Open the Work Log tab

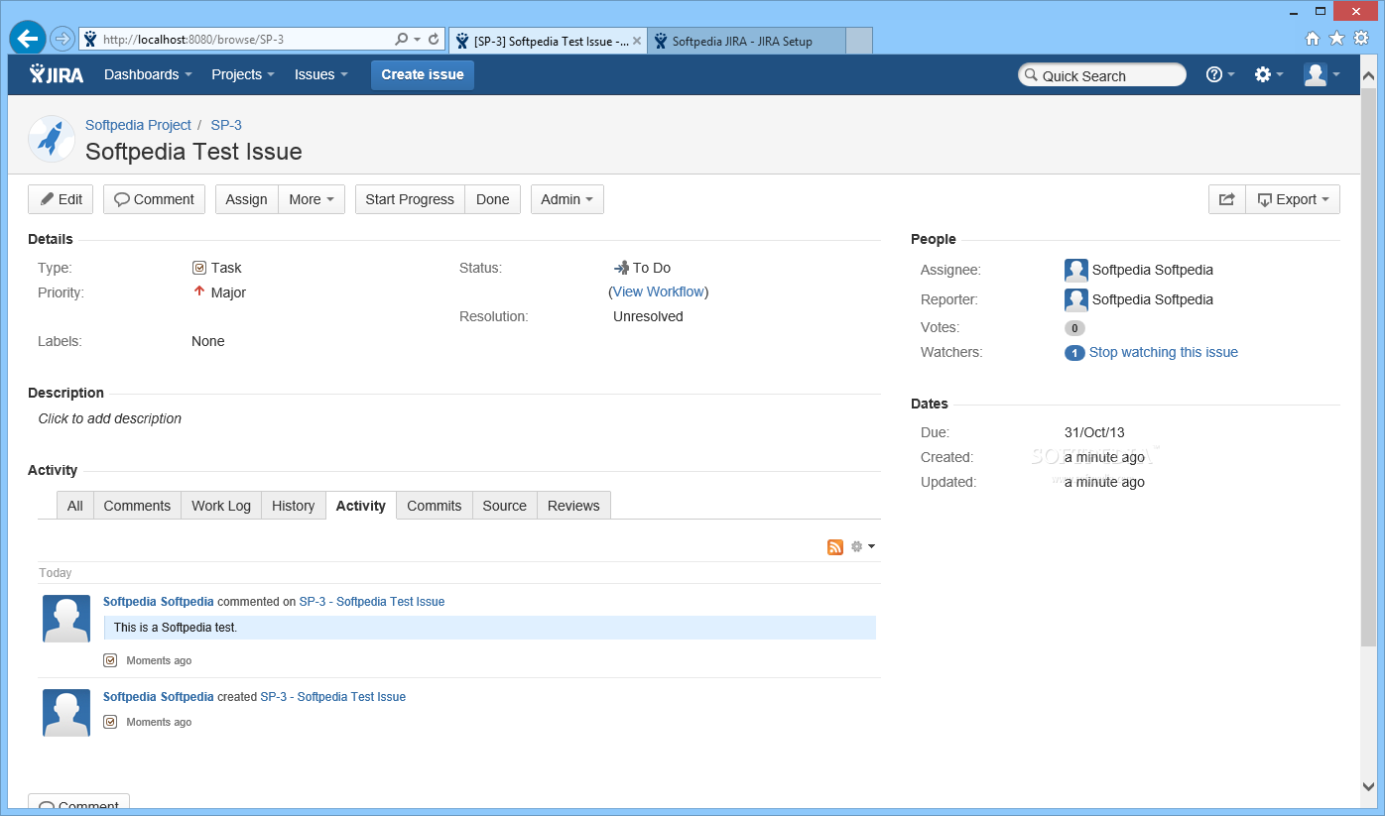pos(221,506)
